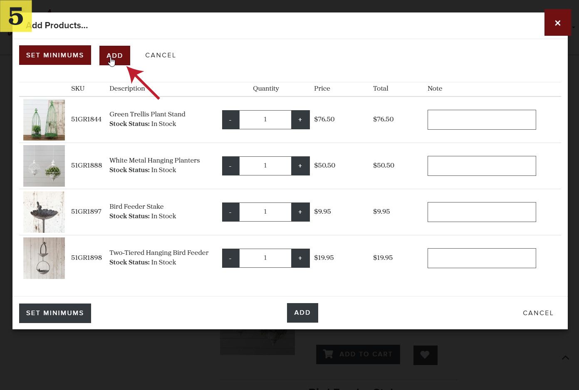The width and height of the screenshot is (579, 390).
Task: Decrease quantity of White Metal Hanging Planters
Action: point(230,166)
